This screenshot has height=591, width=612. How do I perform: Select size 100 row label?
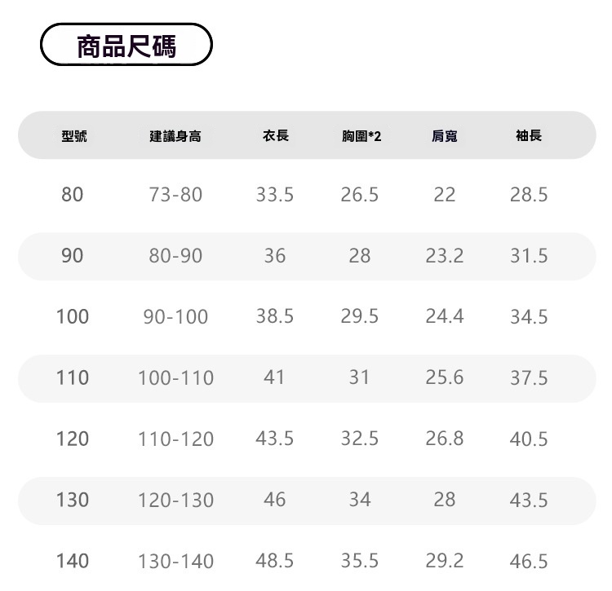pos(72,316)
